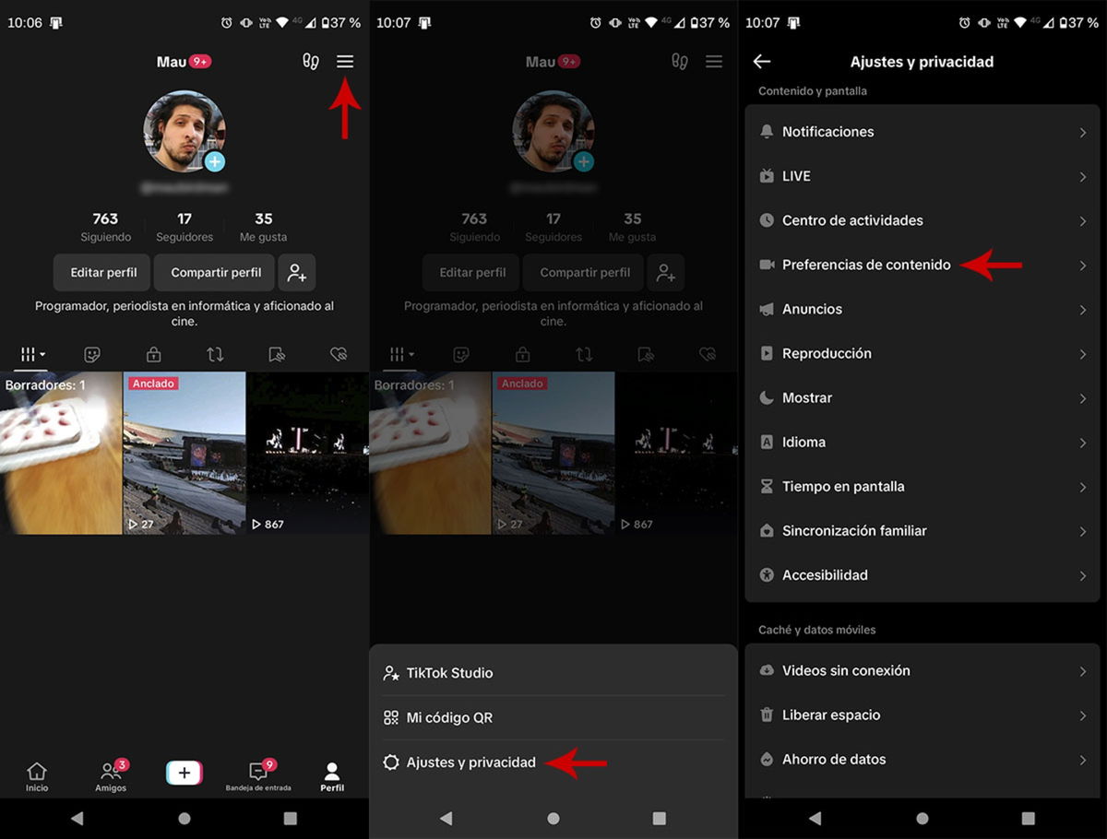Tap the chevron on Ahorro de datos row
The width and height of the screenshot is (1107, 839).
(x=1083, y=760)
